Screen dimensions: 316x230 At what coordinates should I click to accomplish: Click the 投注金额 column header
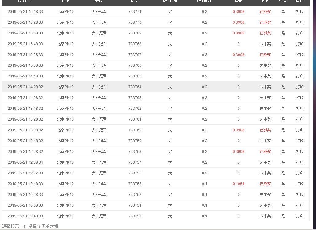tap(204, 1)
